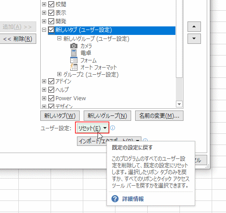Select the オートフォーマット icon
Viewport: 226px width, 213px height.
click(x=74, y=67)
